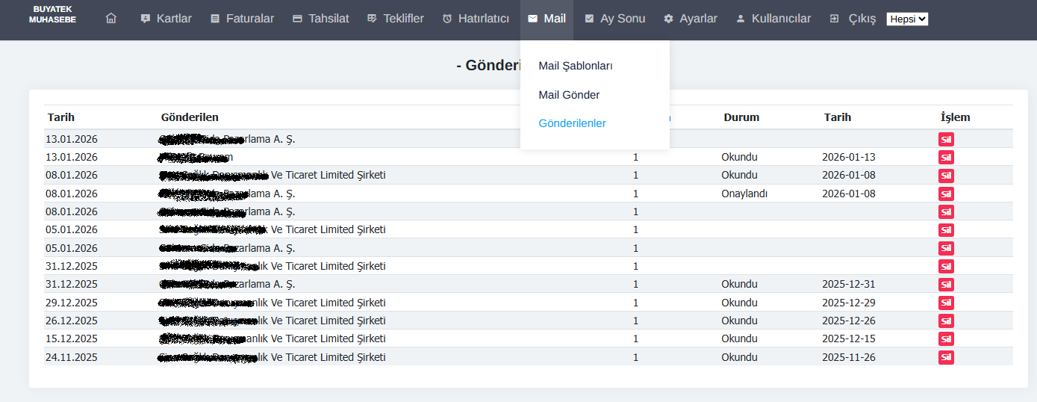Screen dimensions: 1037x402
Task: Click the Çıkış logout icon
Action: coord(834,19)
